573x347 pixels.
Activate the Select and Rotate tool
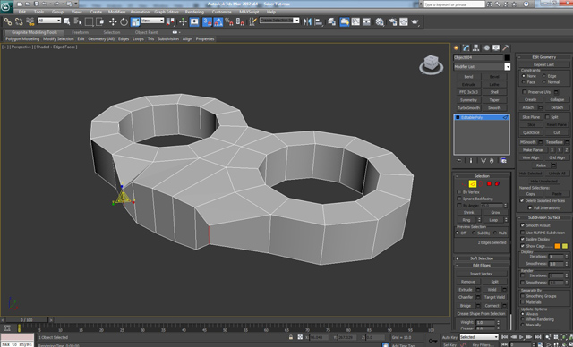tap(124, 21)
